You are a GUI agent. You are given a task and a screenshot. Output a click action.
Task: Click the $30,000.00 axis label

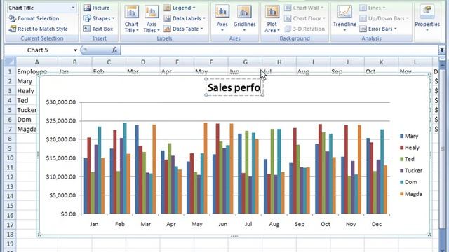coord(61,102)
